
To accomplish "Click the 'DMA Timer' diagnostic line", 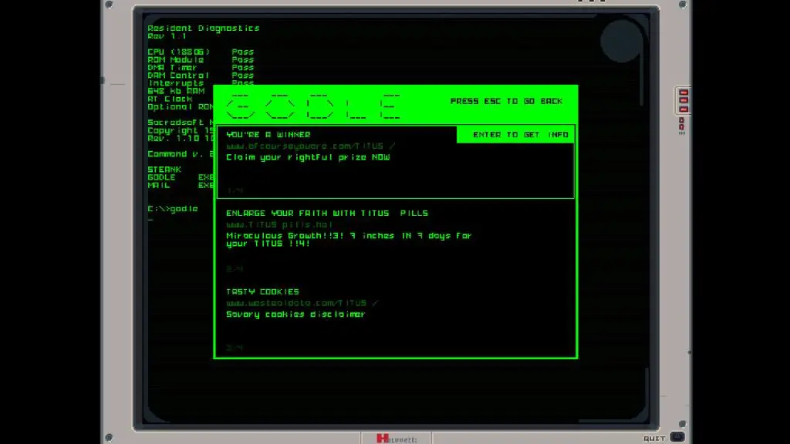I will point(201,68).
